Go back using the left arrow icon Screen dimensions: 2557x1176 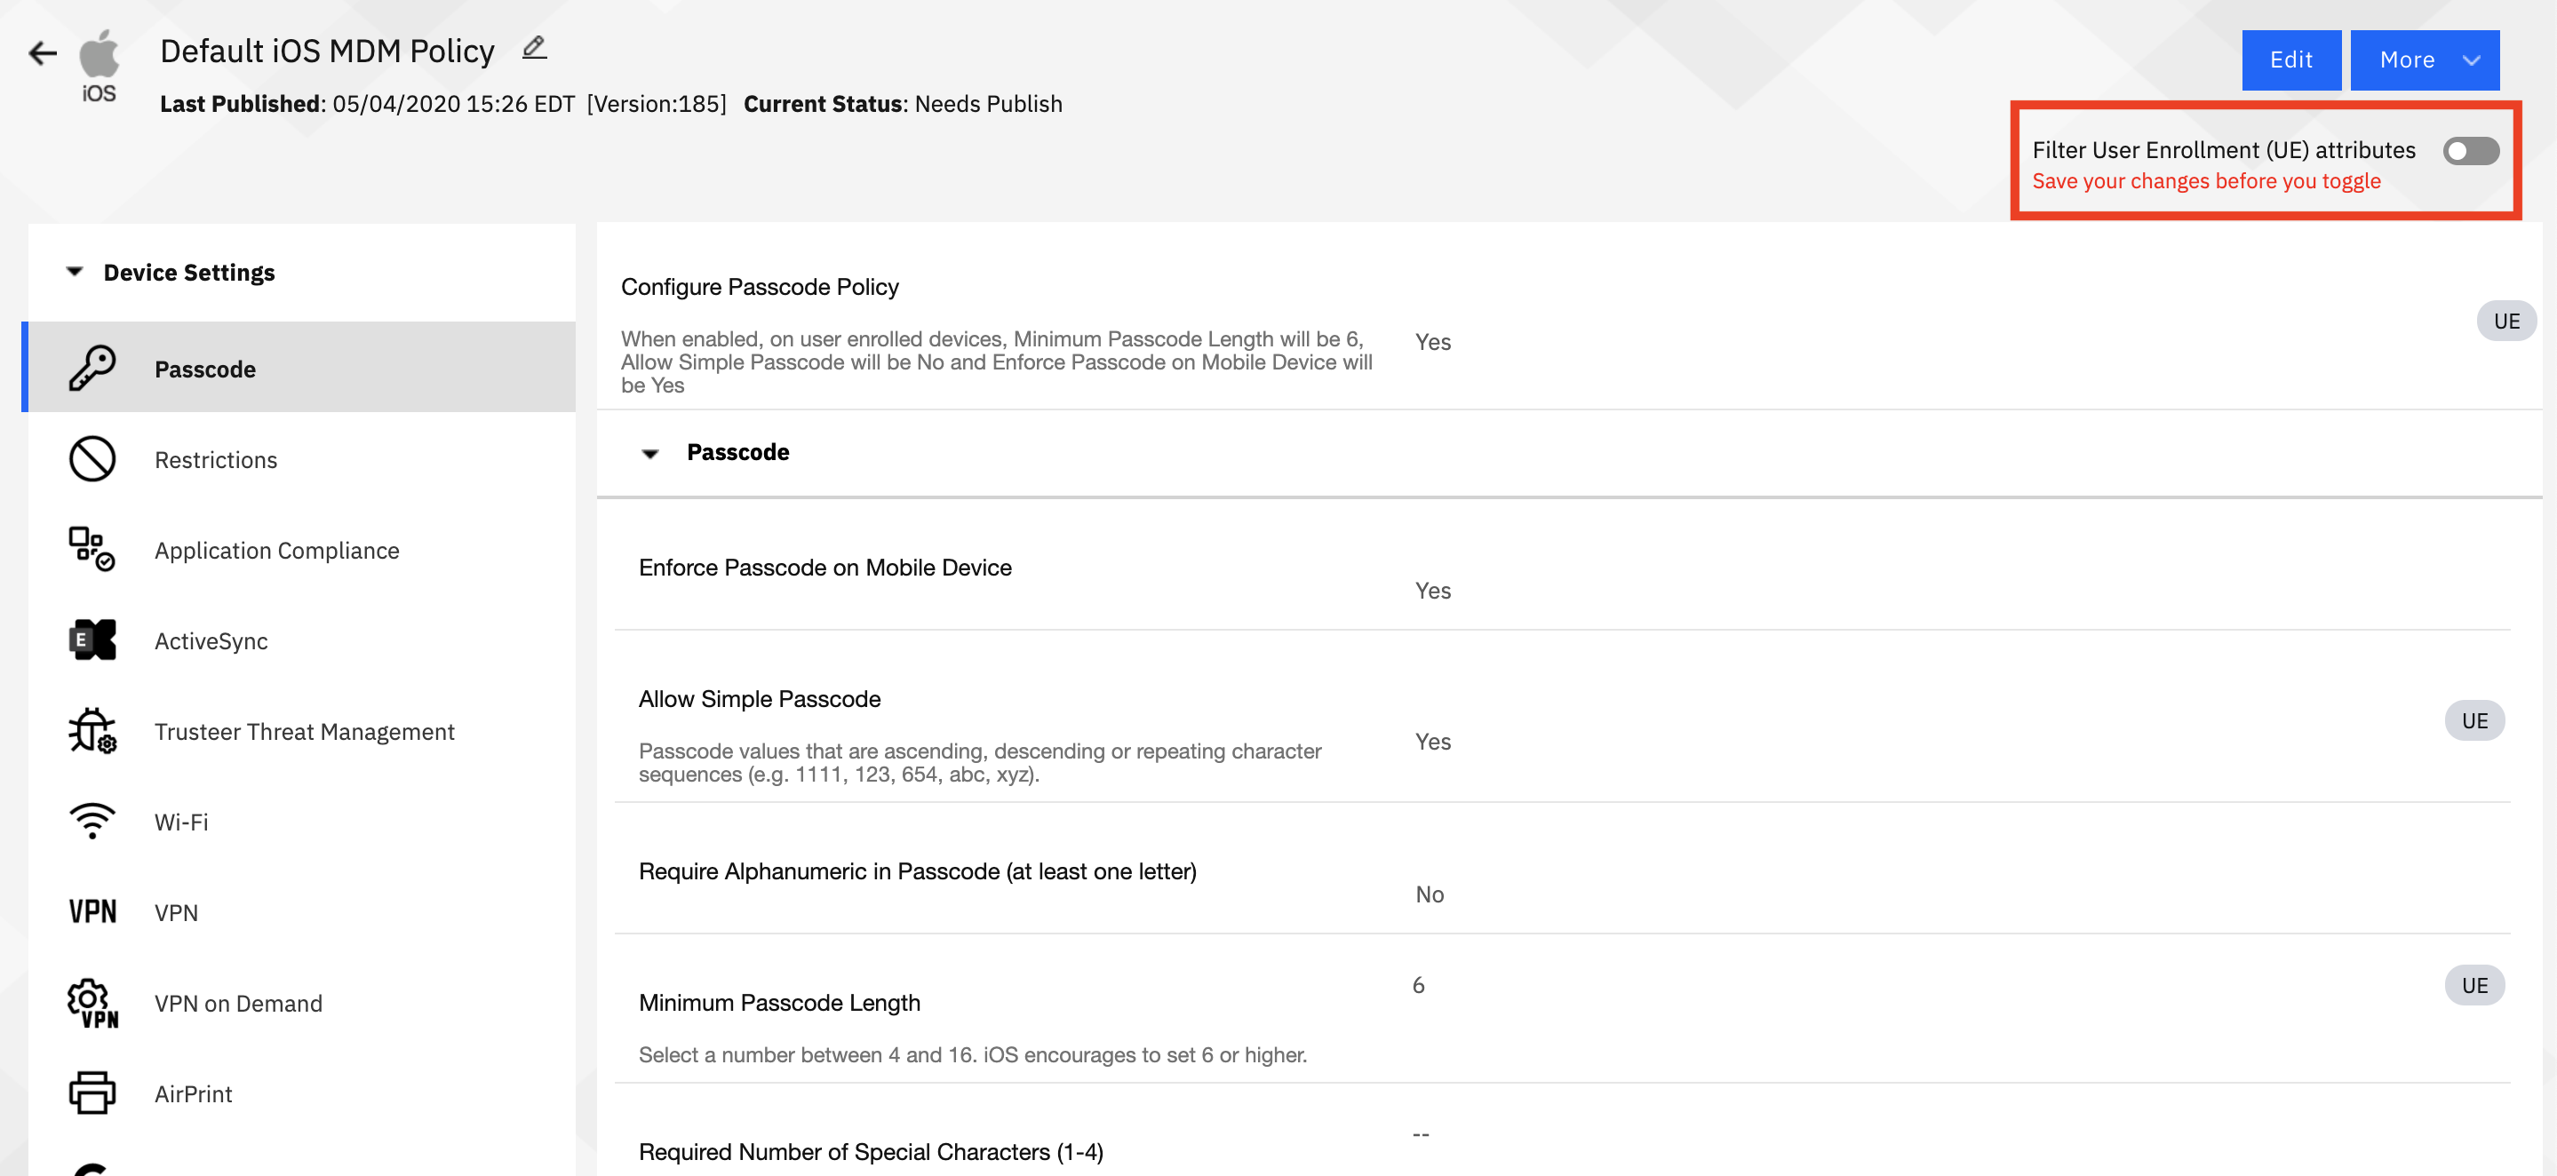tap(43, 52)
